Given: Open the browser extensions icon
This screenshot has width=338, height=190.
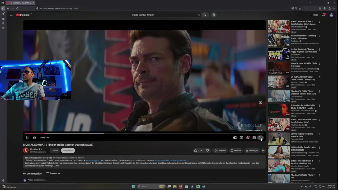Looking at the screenshot, I should (x=330, y=8).
